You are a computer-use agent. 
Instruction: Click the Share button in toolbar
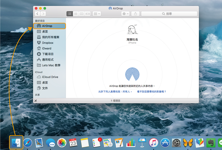[135, 14]
